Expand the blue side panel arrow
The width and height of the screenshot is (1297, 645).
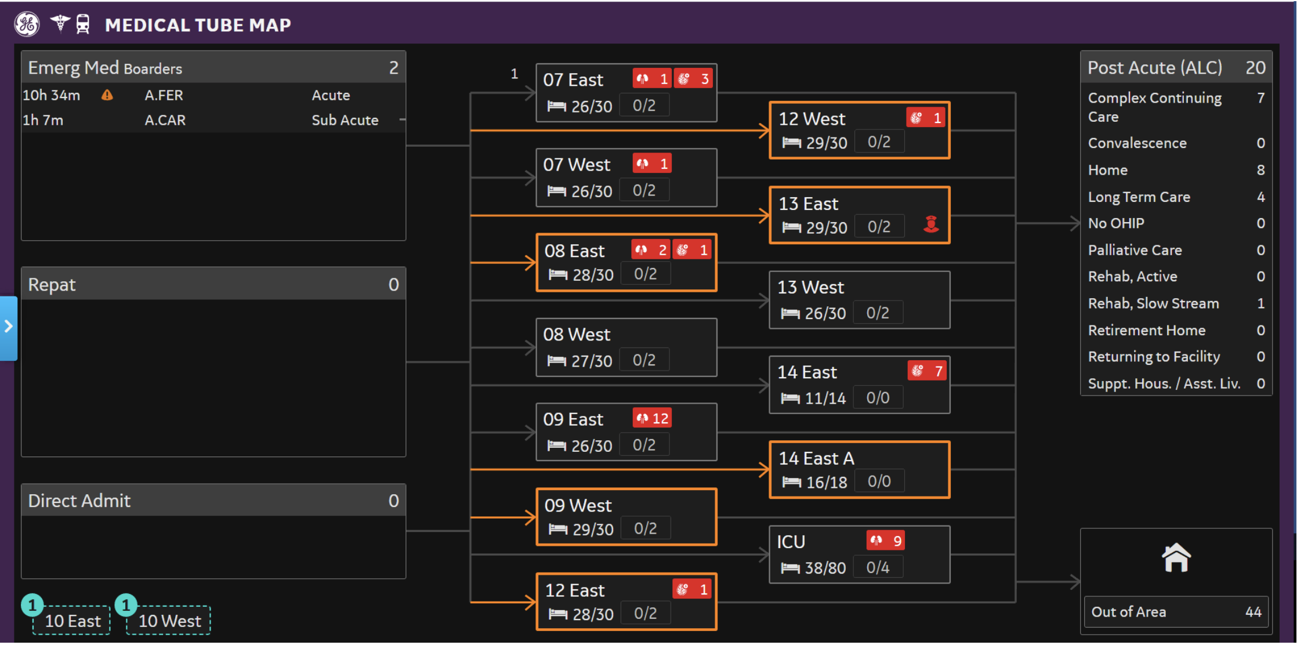click(8, 327)
